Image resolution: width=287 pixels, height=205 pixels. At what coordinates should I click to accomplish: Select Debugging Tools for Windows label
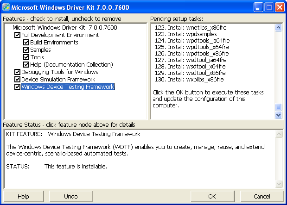60,72
